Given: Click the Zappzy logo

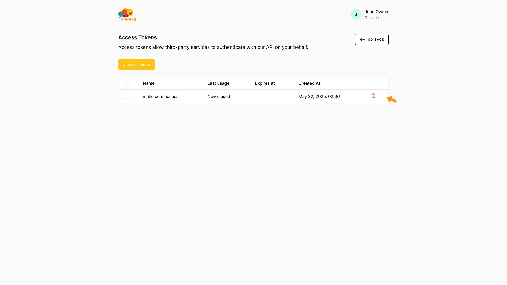Looking at the screenshot, I should tap(127, 15).
